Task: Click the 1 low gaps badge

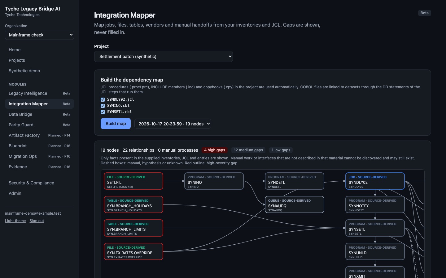Action: point(281,150)
